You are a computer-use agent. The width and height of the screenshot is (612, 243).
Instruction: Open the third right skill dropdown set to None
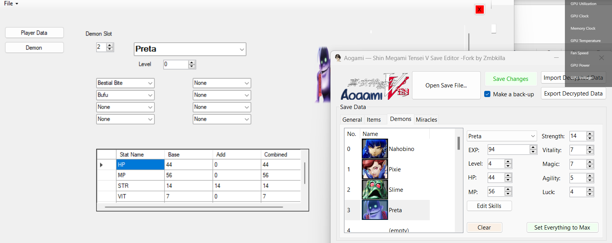[247, 107]
